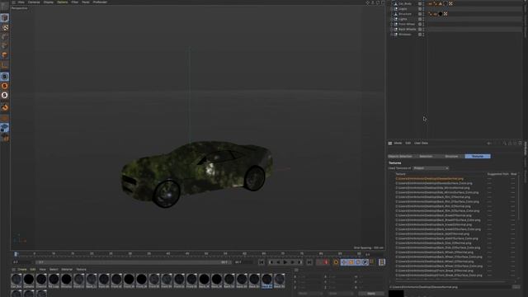Toggle Parameter keyframe recording icon
Image resolution: width=528 pixels, height=297 pixels.
click(365, 262)
